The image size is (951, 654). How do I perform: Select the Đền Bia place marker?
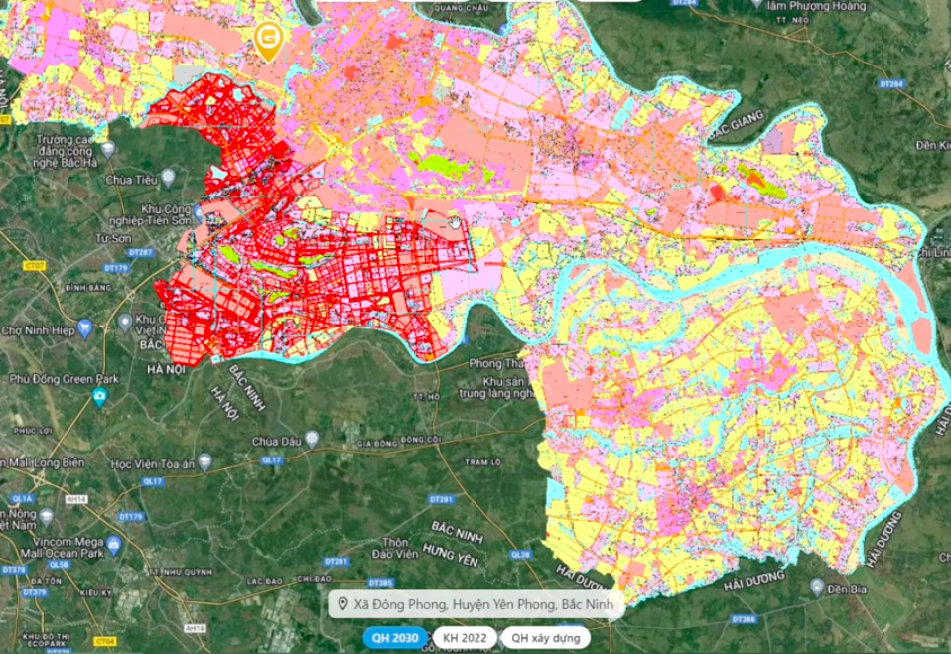tap(816, 587)
